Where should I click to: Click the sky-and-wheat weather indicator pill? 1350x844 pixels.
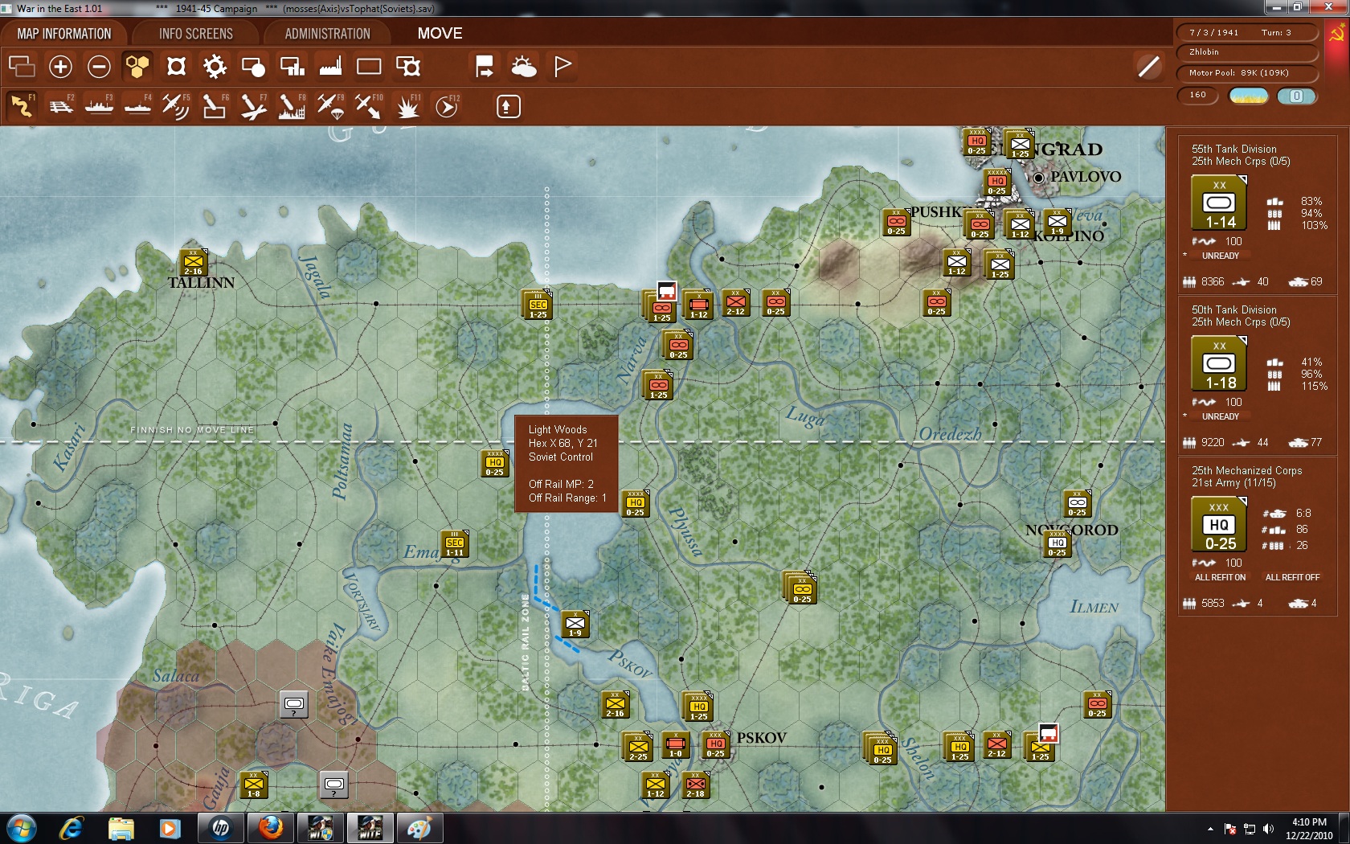1249,96
